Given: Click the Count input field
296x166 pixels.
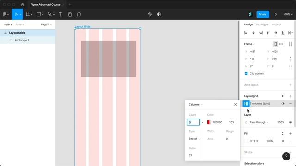Looking at the screenshot, I should [193, 122].
